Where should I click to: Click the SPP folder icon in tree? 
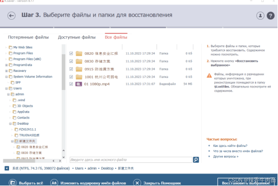point(13,82)
